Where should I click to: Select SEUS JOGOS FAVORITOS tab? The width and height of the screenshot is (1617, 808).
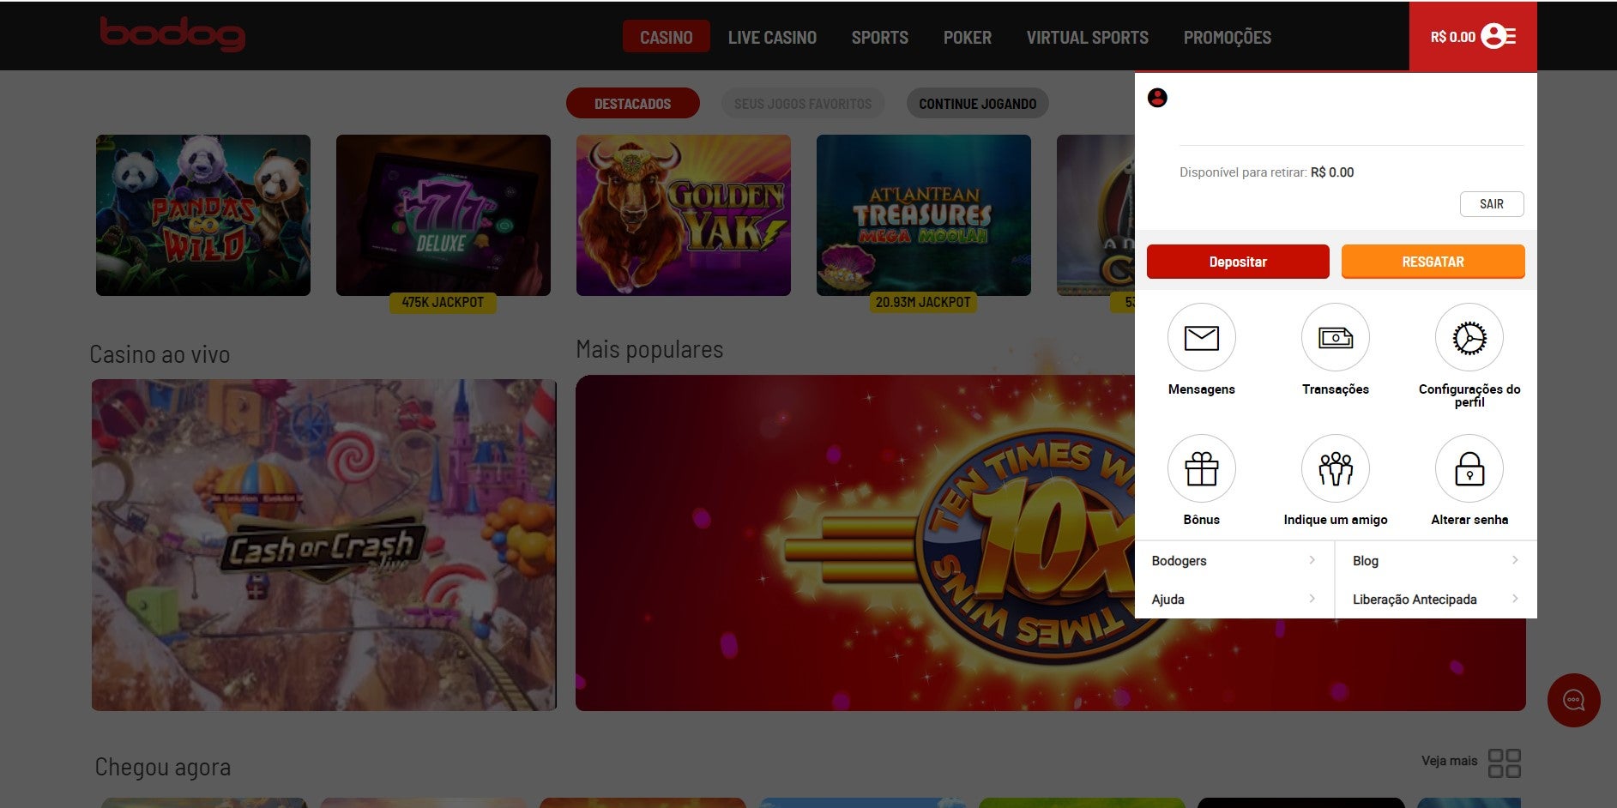(803, 103)
